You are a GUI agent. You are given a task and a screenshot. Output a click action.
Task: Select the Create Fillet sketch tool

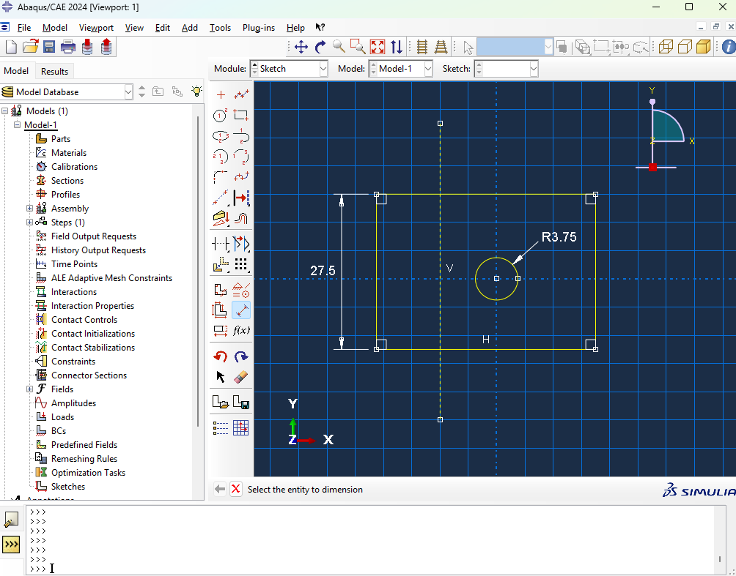(221, 177)
